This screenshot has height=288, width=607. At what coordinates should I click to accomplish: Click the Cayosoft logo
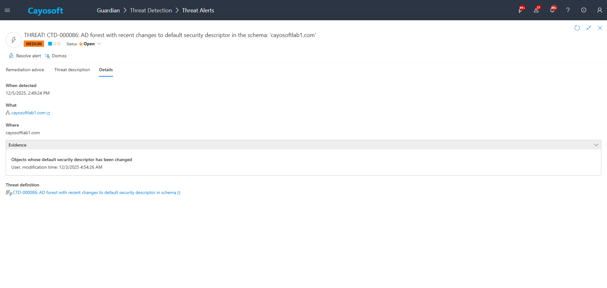pos(45,11)
